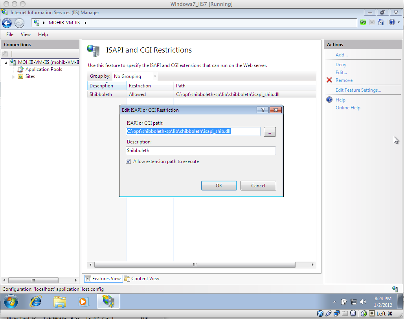
Task: Collapse the MOHIB-VM-IIS server node
Action: pos(6,62)
